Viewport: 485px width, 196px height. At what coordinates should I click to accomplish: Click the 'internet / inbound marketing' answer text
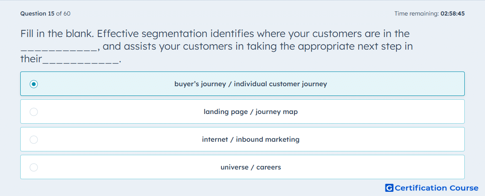(251, 140)
